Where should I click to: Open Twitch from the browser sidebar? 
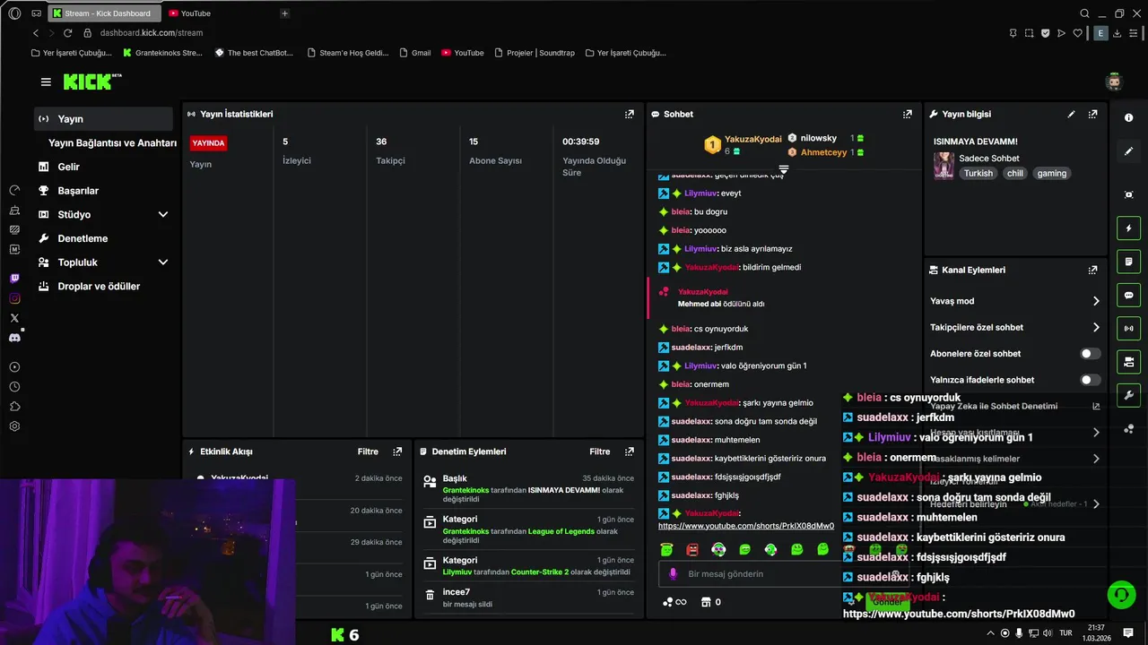pos(14,279)
